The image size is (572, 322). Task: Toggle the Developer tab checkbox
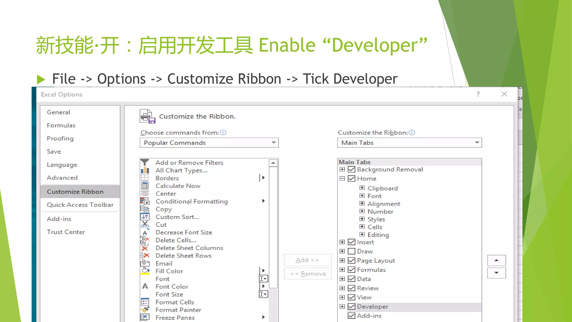pyautogui.click(x=351, y=306)
